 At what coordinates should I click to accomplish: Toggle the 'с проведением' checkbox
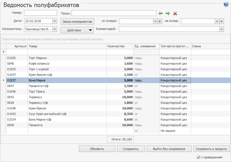(x=199, y=157)
